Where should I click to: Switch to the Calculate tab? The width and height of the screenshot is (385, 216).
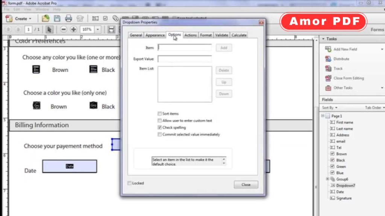(239, 35)
